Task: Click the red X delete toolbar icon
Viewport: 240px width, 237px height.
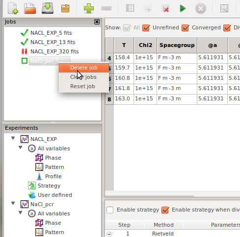Action: coord(165,8)
